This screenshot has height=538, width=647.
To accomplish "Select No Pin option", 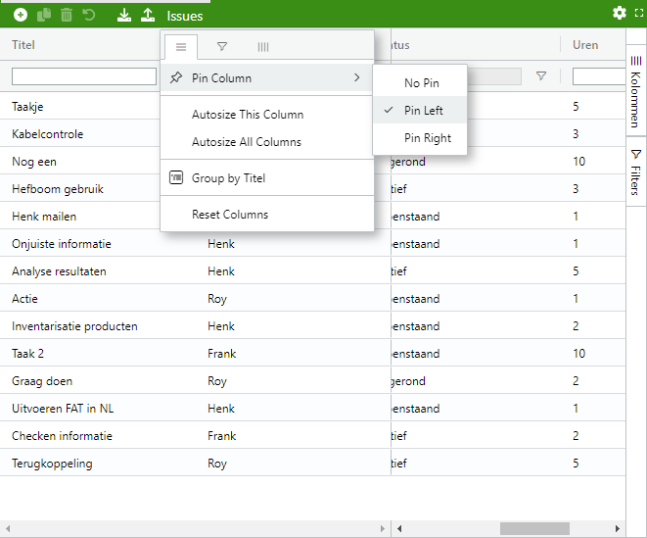I will (421, 83).
